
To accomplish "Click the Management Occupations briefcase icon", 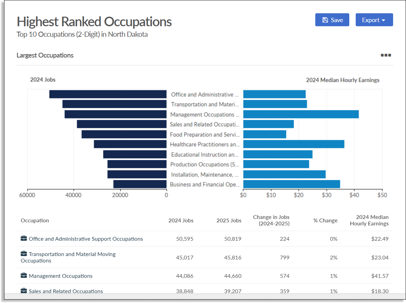I will coord(24,275).
